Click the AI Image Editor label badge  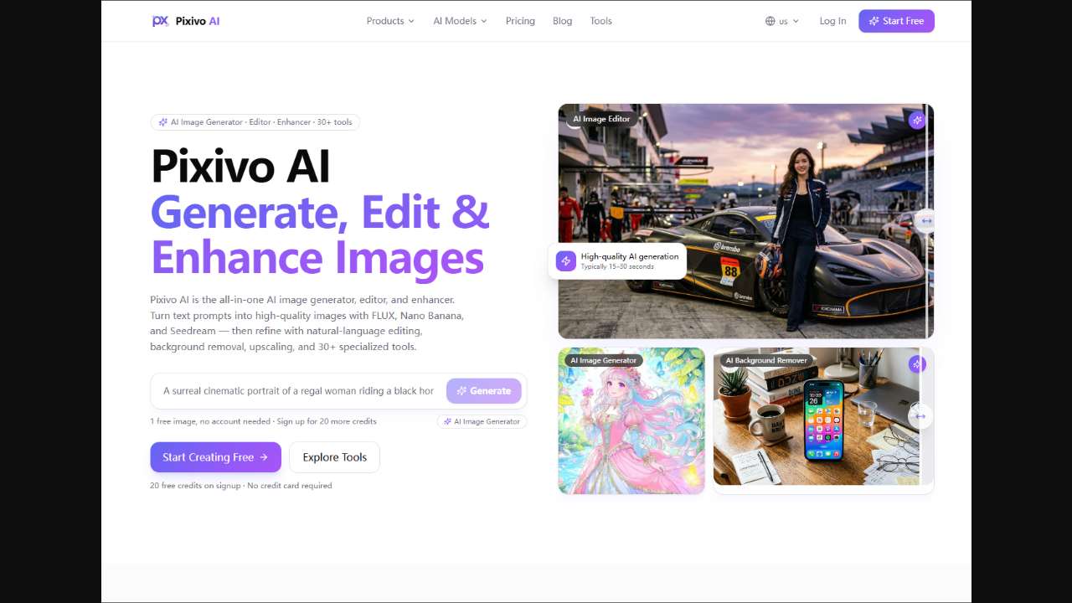tap(601, 119)
